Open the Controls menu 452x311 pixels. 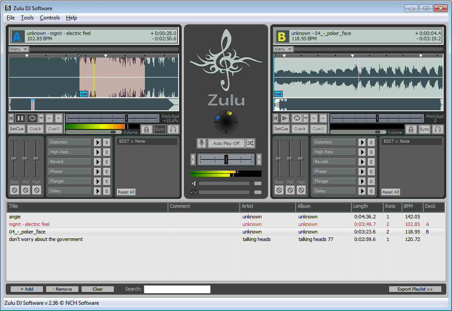click(x=50, y=18)
